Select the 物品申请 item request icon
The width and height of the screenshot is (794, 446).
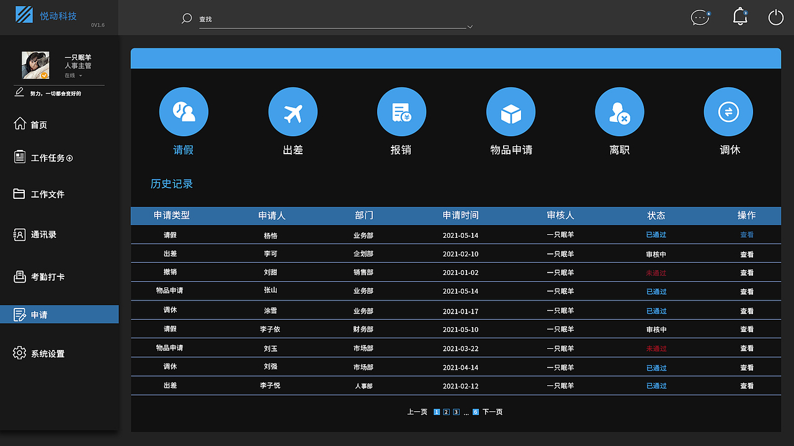tap(511, 111)
